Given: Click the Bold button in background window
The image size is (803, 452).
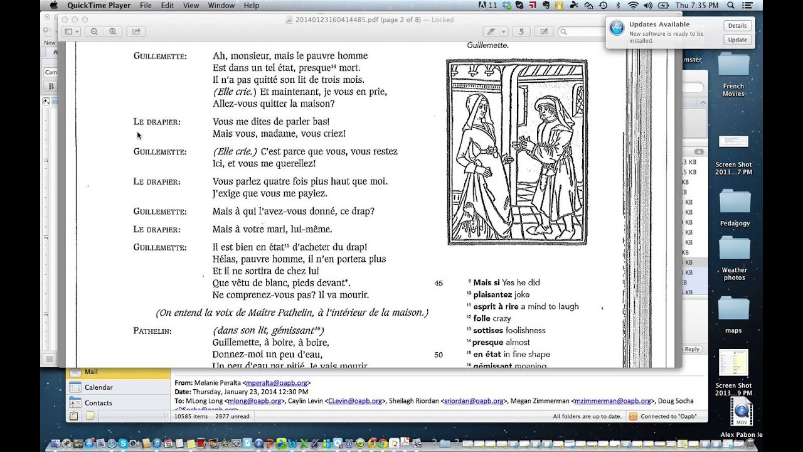Looking at the screenshot, I should [51, 87].
